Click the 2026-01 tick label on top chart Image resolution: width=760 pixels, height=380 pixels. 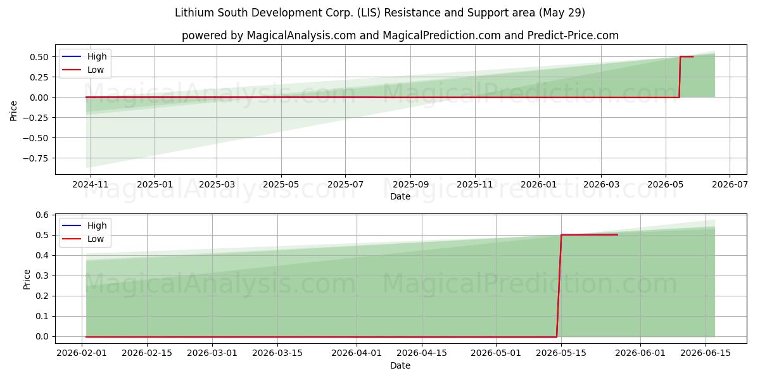539,184
